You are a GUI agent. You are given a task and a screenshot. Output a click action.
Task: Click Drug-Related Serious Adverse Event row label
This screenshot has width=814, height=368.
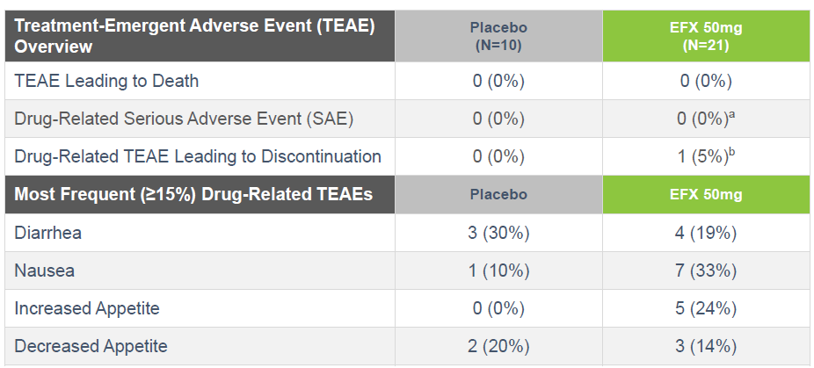coord(184,119)
